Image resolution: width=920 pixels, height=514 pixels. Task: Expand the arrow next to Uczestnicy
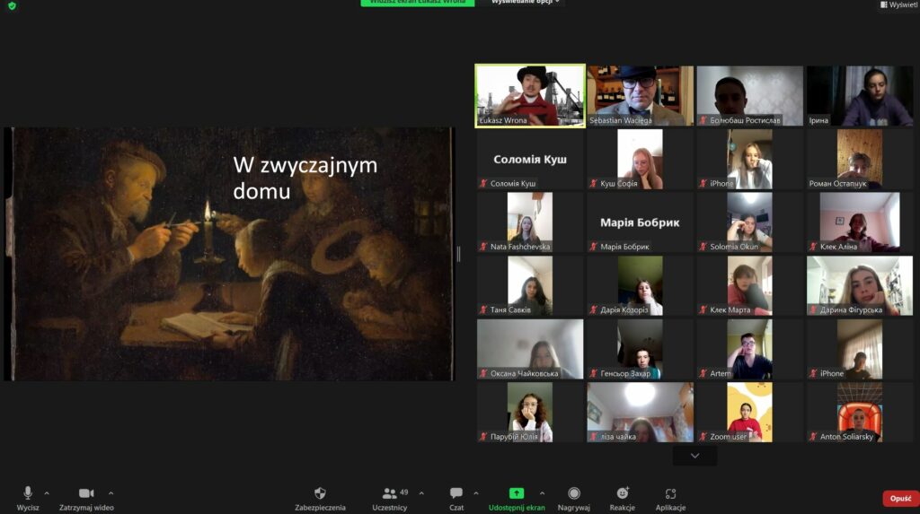pos(421,492)
